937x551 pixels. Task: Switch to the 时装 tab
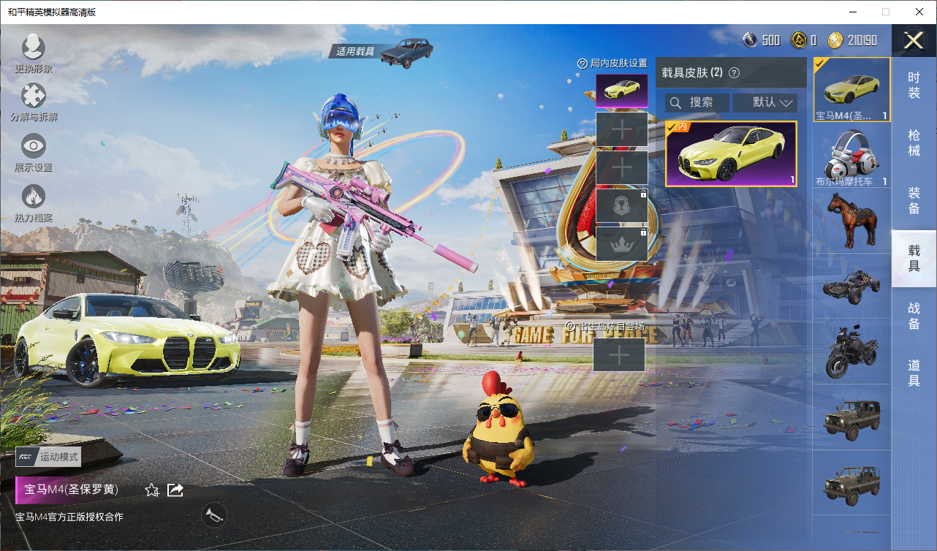point(914,85)
